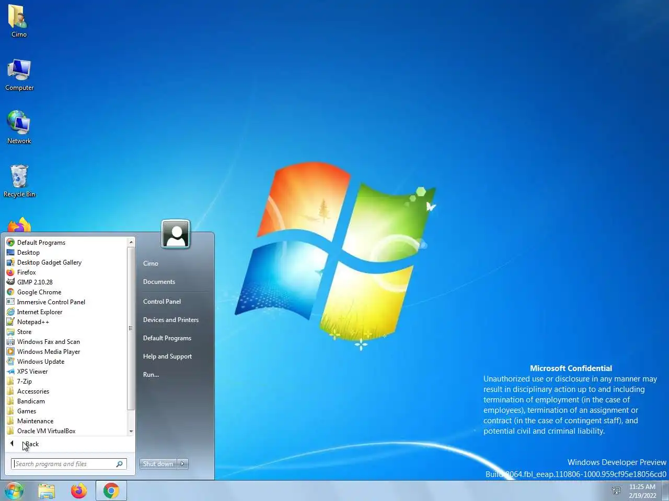The width and height of the screenshot is (669, 501).
Task: Launch GIMP 2.10.28 via its label
Action: (x=35, y=282)
